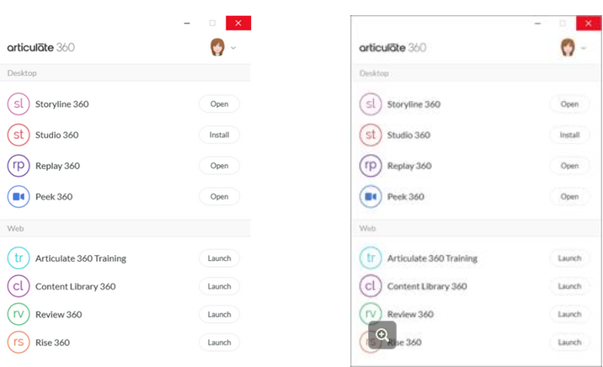
Task: Maximize the left Articulate 360 window
Action: (212, 23)
